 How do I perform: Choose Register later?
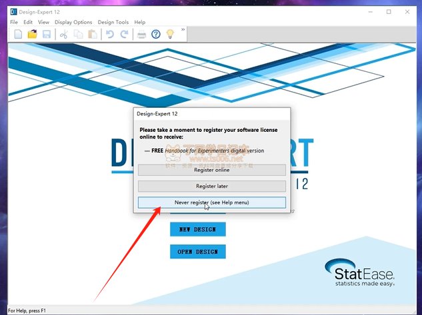pos(212,186)
